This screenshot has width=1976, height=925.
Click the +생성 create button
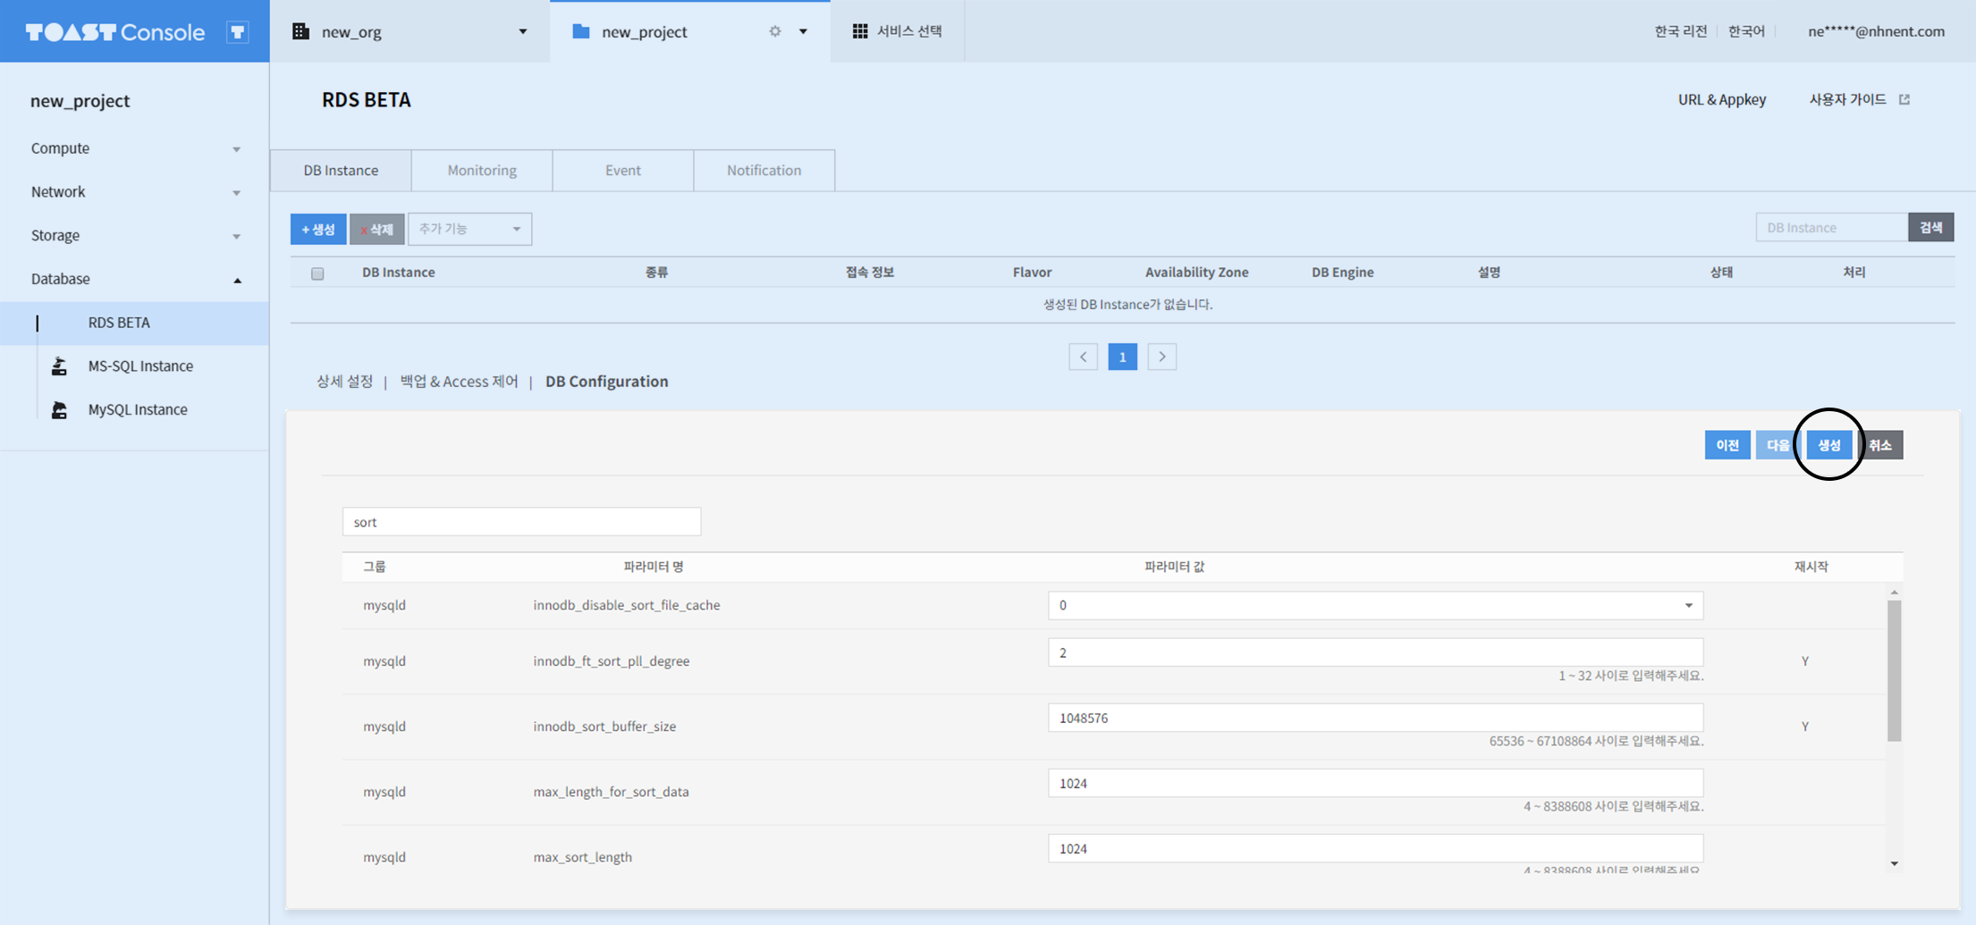point(318,229)
